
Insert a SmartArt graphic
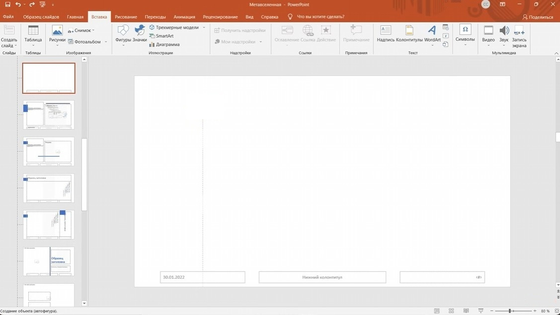(161, 36)
